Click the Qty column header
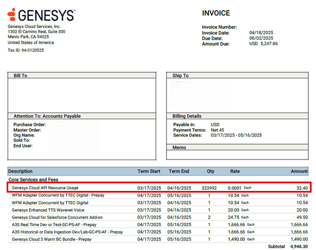The image size is (316, 250). [211, 172]
